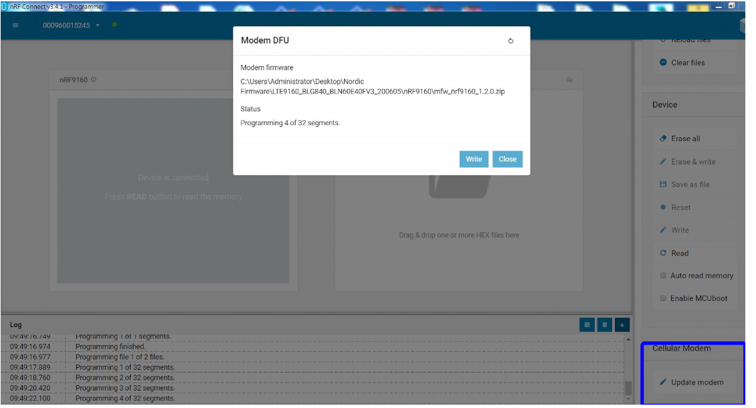Toggle log autoscroll down-arrow button

coord(622,325)
